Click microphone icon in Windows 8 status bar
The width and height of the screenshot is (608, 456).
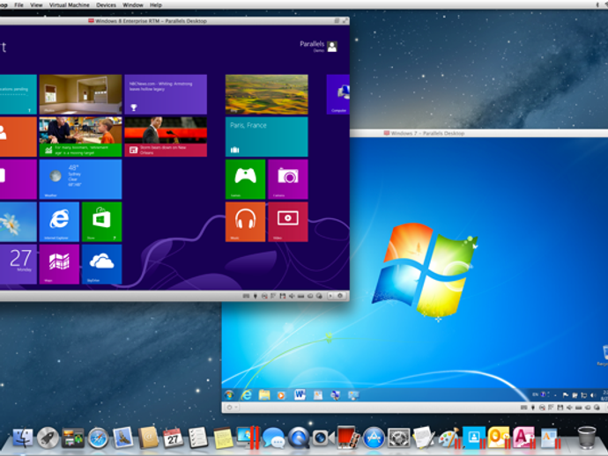[x=256, y=296]
